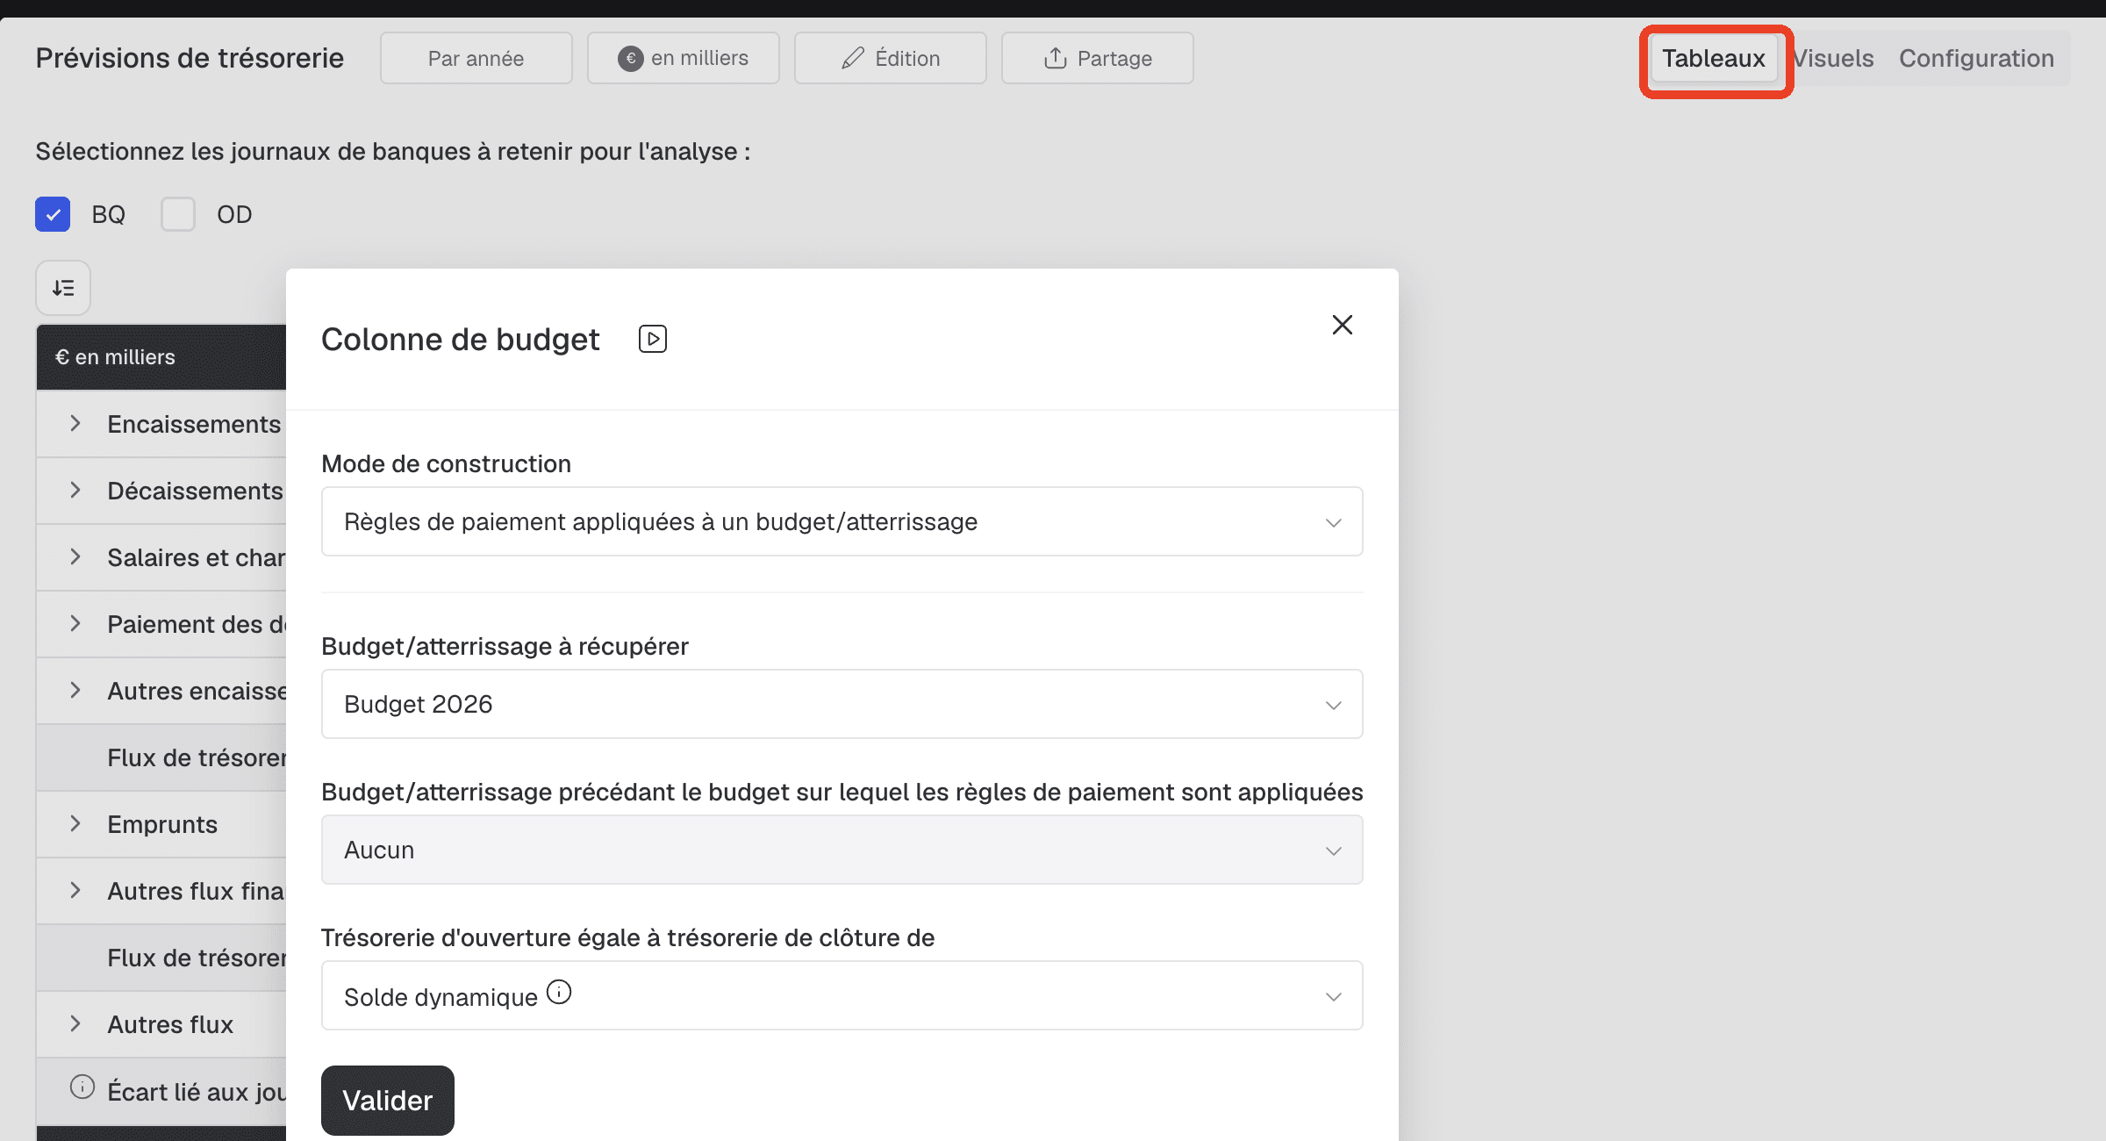Expand the Encaissements row
Screen dimensions: 2106x1141
(x=75, y=423)
